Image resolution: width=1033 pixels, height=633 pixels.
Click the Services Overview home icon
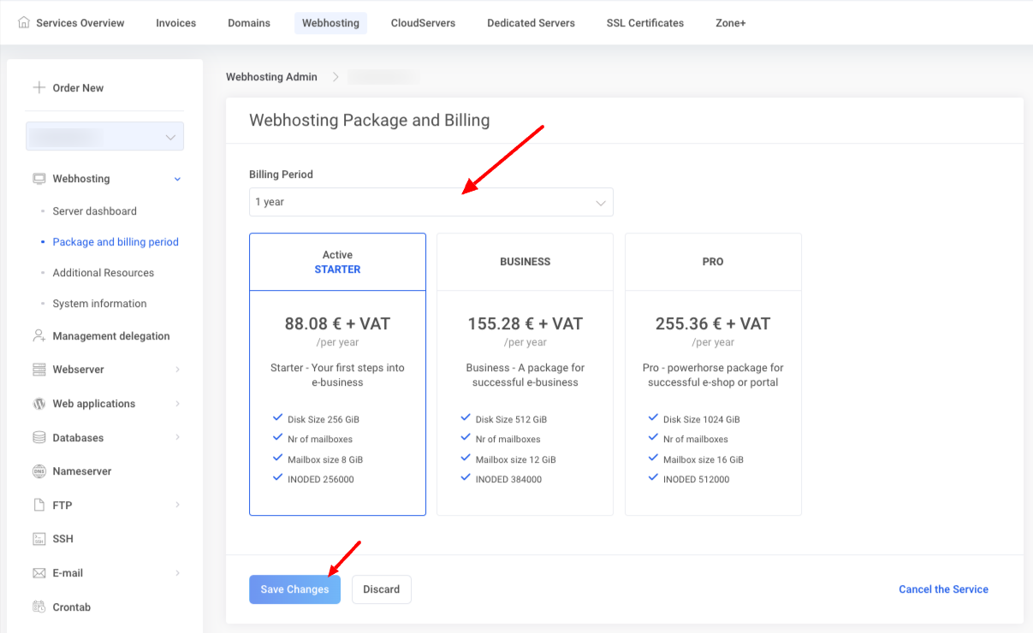[24, 23]
